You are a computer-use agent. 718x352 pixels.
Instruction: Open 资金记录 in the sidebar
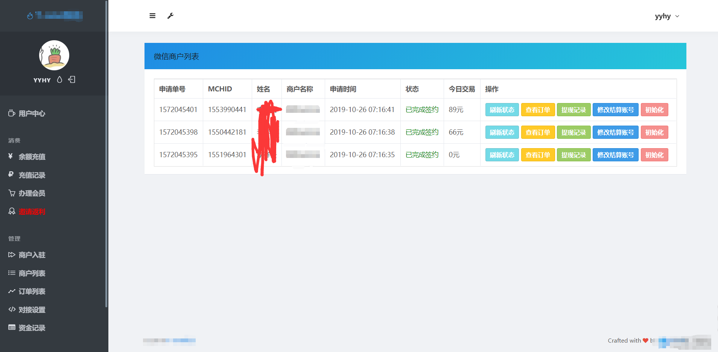(32, 328)
